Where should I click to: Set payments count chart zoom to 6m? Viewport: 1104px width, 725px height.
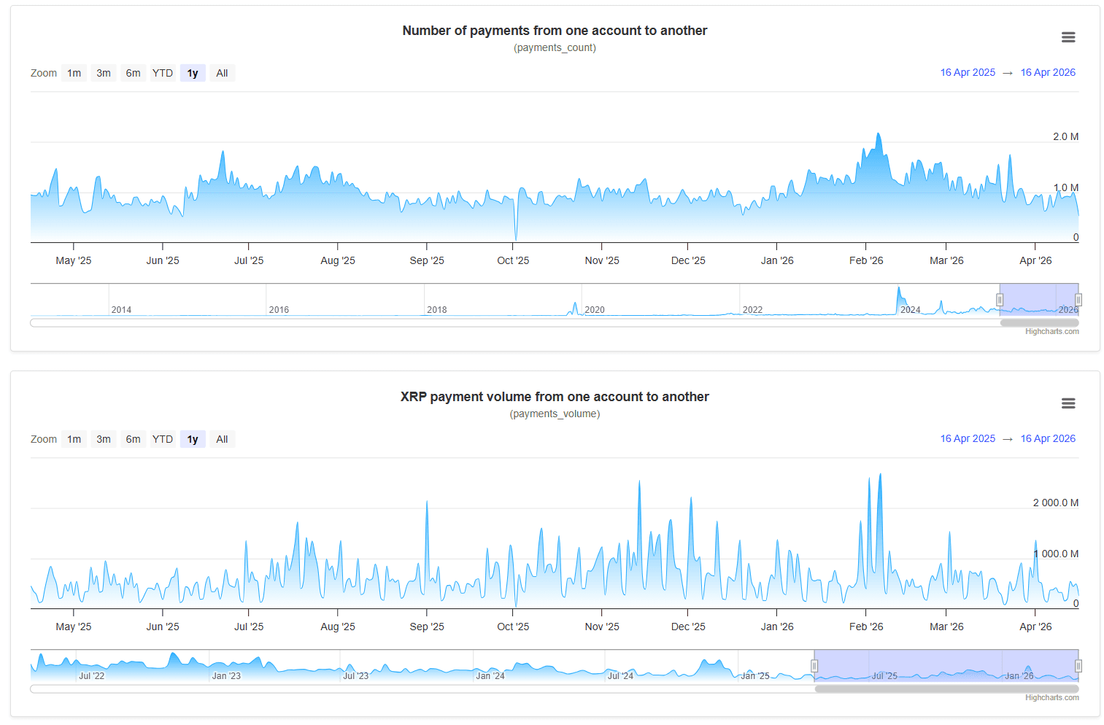point(133,73)
